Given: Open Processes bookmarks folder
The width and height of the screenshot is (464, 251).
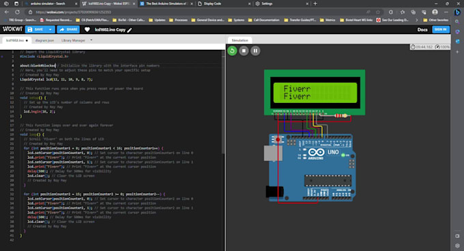Looking at the screenshot, I should 178,20.
